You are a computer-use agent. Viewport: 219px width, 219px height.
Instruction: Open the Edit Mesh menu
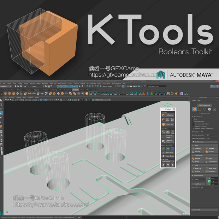click(45, 84)
